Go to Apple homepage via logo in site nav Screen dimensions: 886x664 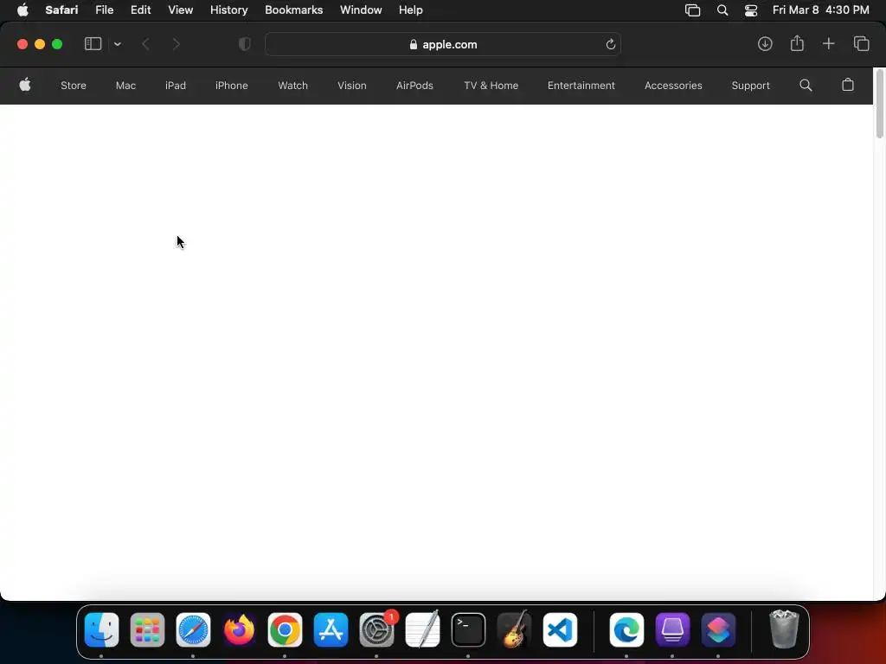(x=25, y=85)
